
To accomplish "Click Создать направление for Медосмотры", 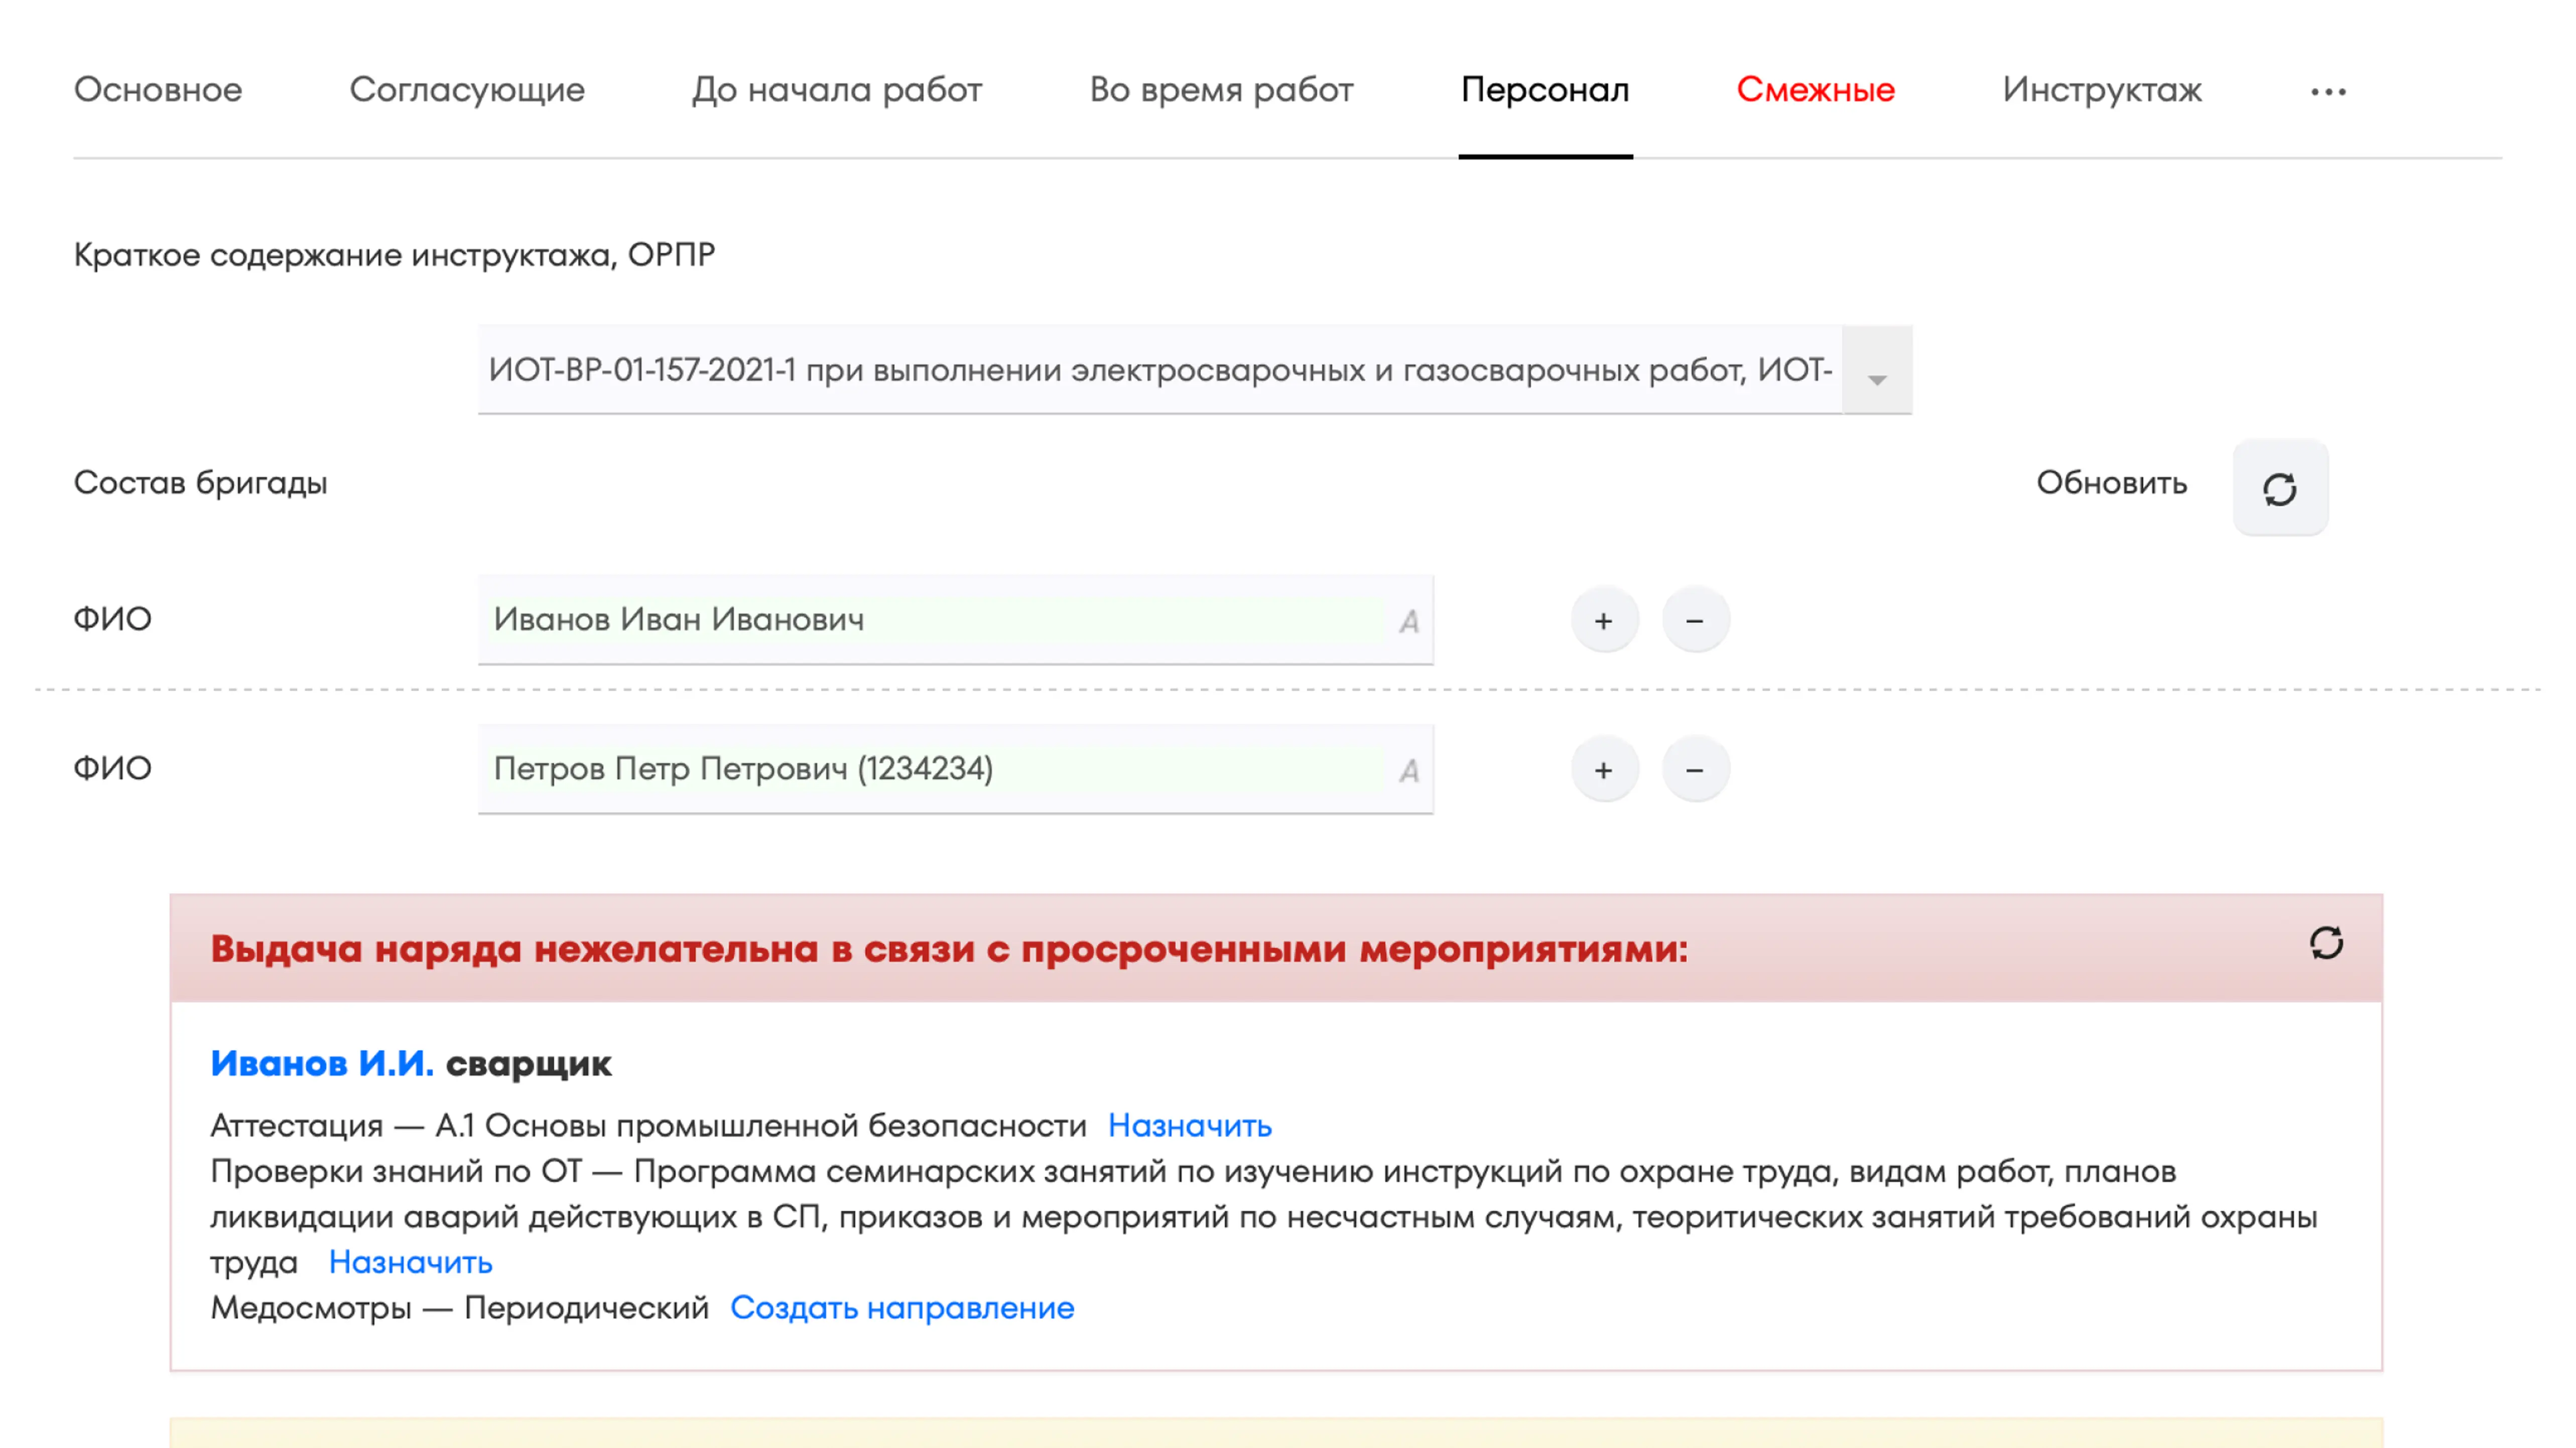I will point(901,1308).
